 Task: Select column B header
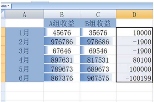click(x=62, y=14)
